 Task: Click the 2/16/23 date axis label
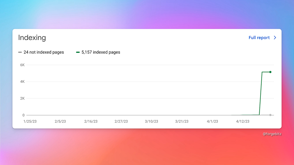click(x=91, y=121)
